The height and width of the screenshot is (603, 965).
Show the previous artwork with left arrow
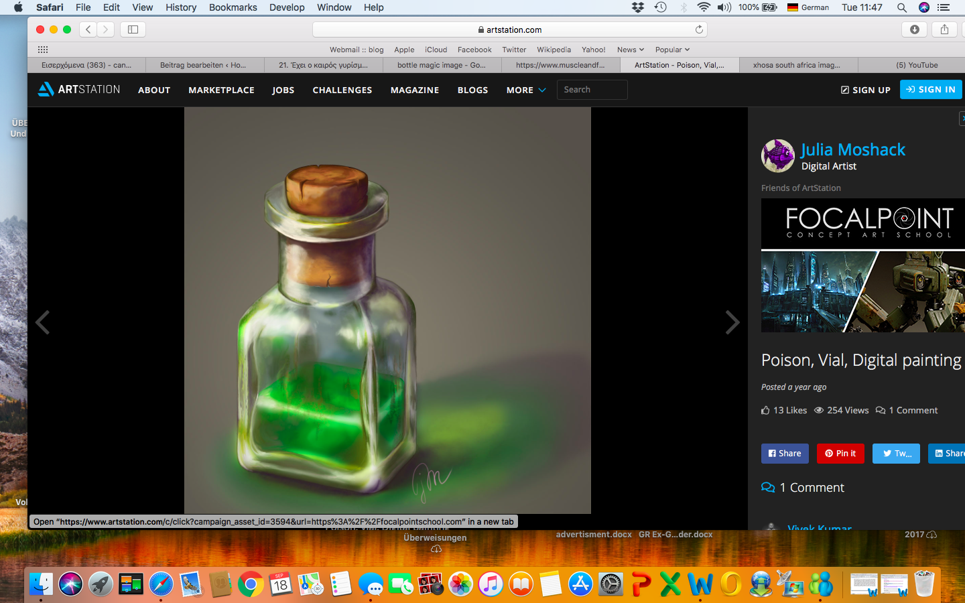[43, 322]
